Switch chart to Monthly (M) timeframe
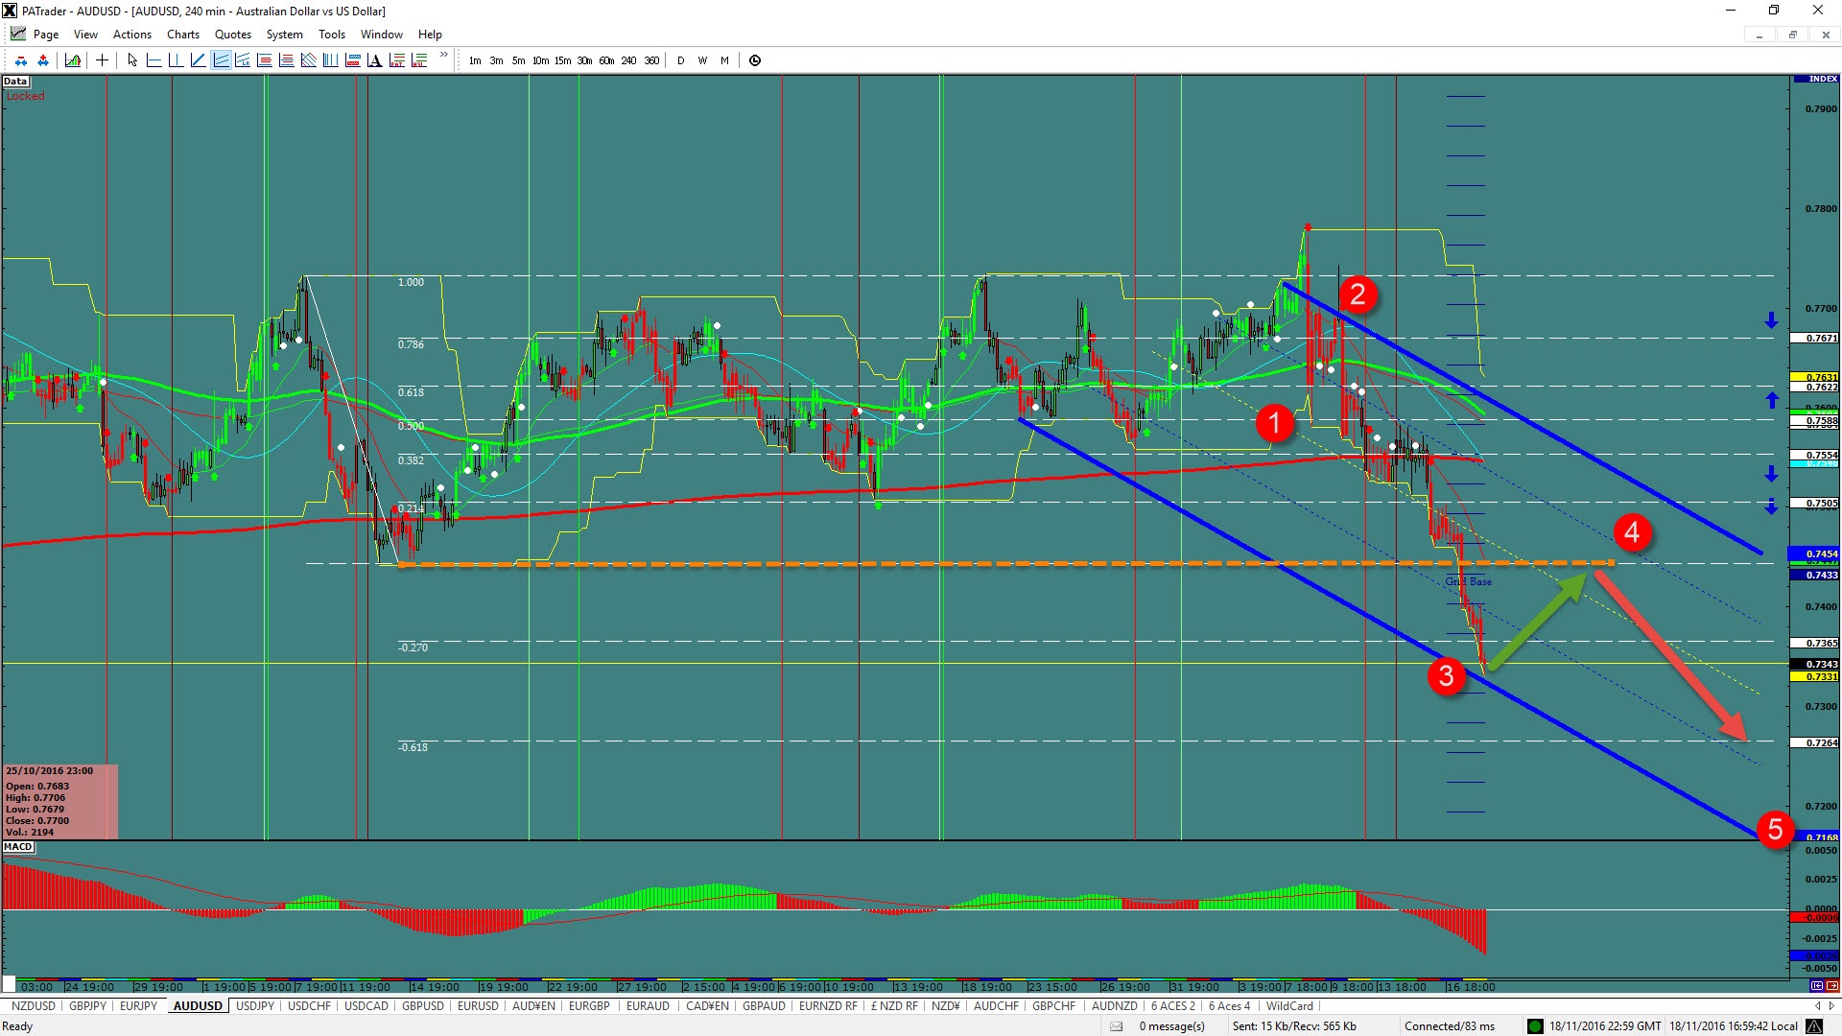 click(x=724, y=60)
